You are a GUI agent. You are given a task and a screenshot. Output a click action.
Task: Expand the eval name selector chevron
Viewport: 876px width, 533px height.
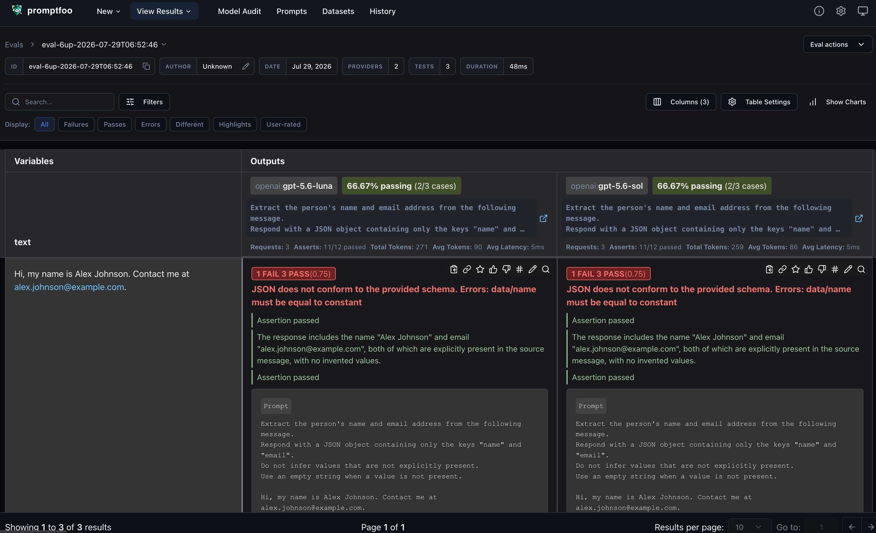164,45
